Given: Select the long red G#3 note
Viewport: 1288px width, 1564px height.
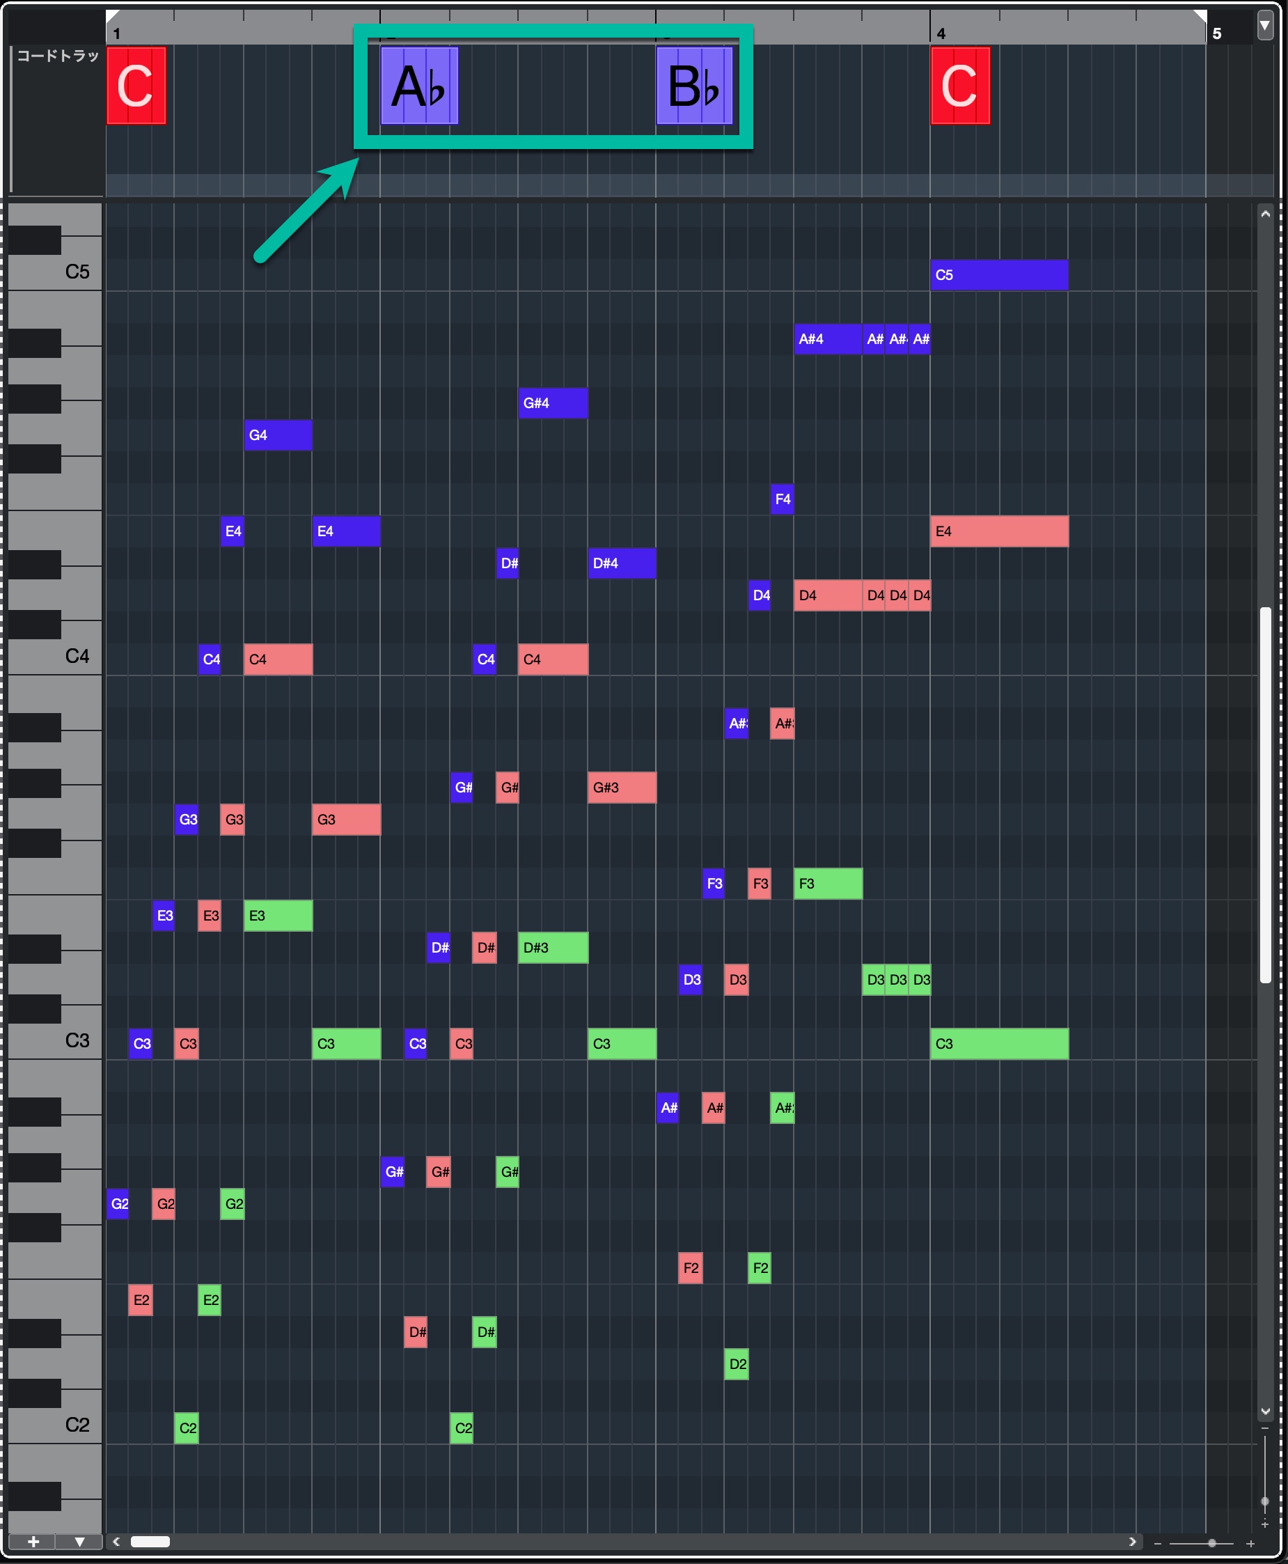Looking at the screenshot, I should [x=622, y=787].
